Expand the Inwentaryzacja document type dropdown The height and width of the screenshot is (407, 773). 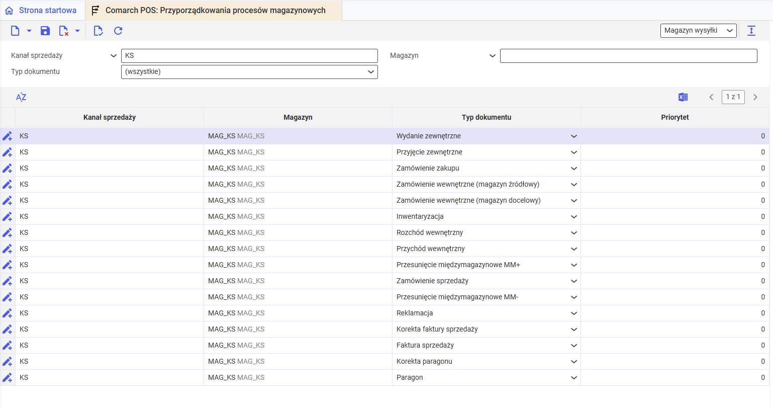pos(573,217)
